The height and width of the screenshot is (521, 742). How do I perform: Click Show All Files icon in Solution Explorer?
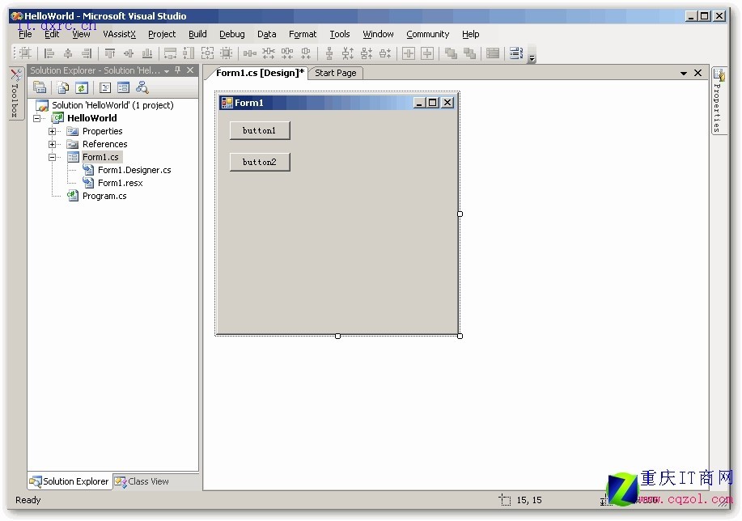(x=63, y=88)
